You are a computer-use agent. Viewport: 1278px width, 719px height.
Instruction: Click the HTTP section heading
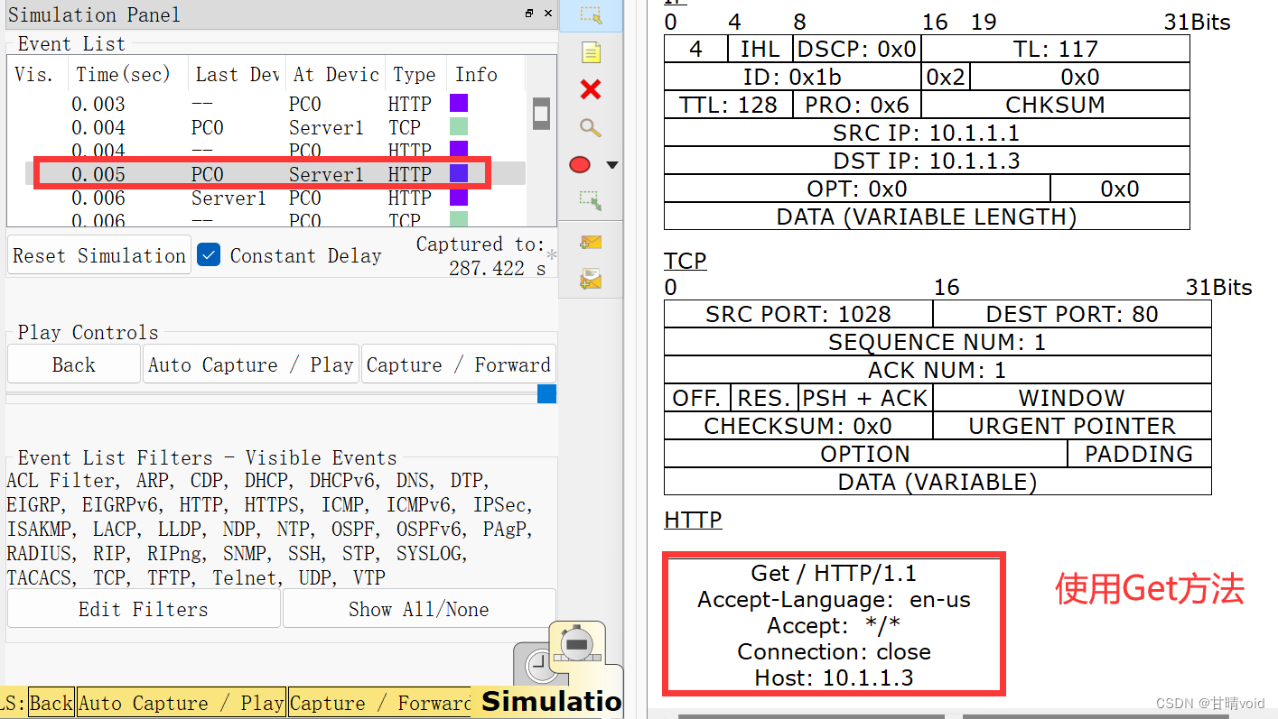tap(693, 521)
